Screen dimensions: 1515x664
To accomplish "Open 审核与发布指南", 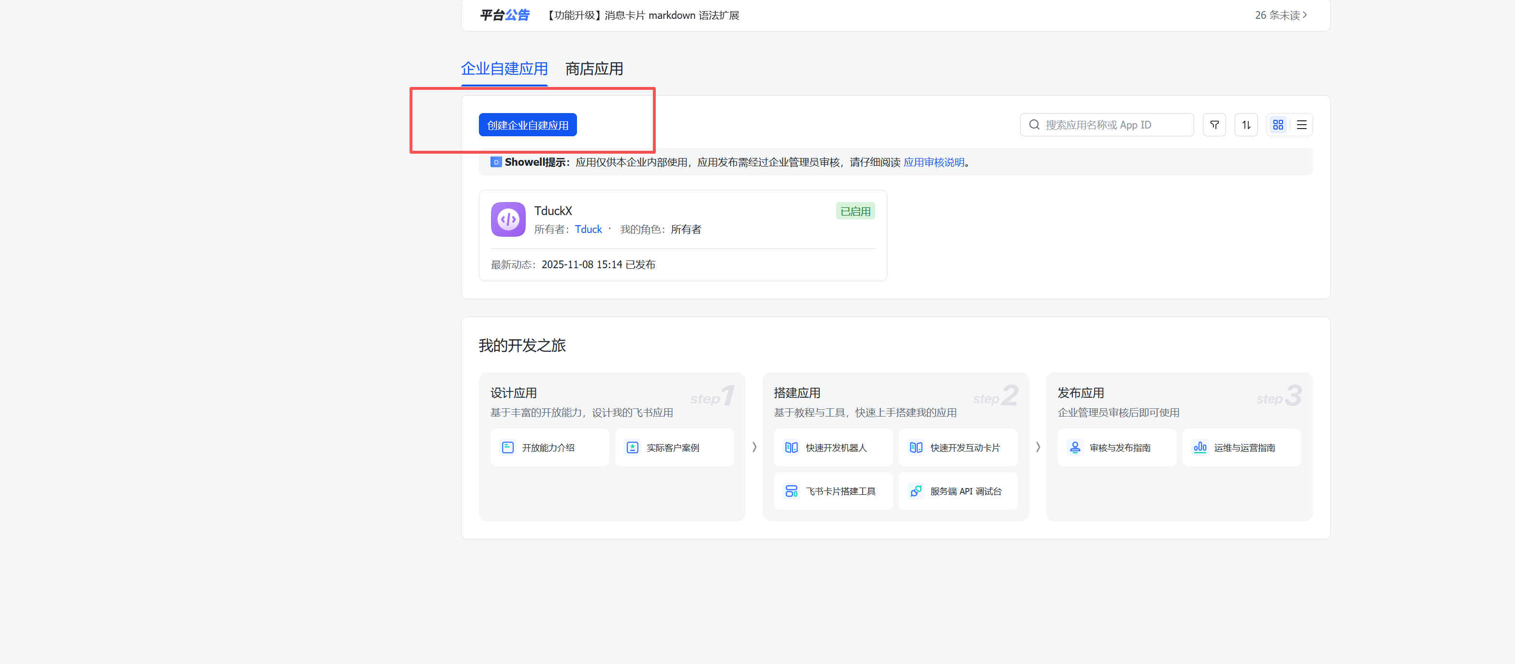I will [1117, 447].
